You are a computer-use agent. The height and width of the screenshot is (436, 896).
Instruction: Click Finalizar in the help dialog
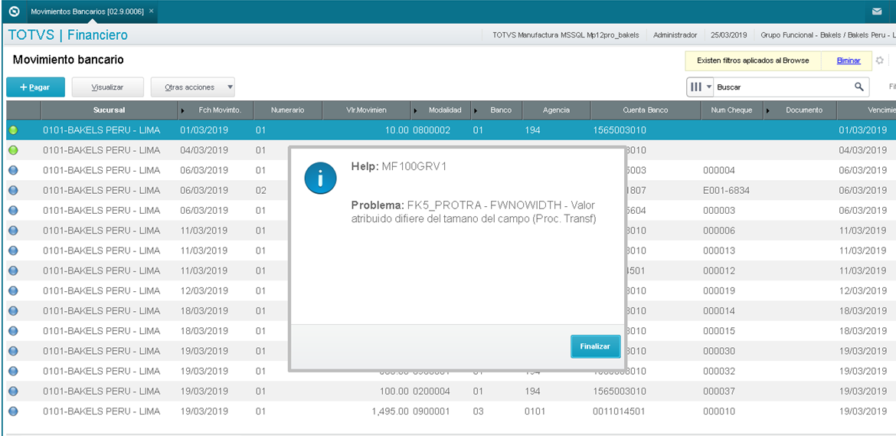596,346
